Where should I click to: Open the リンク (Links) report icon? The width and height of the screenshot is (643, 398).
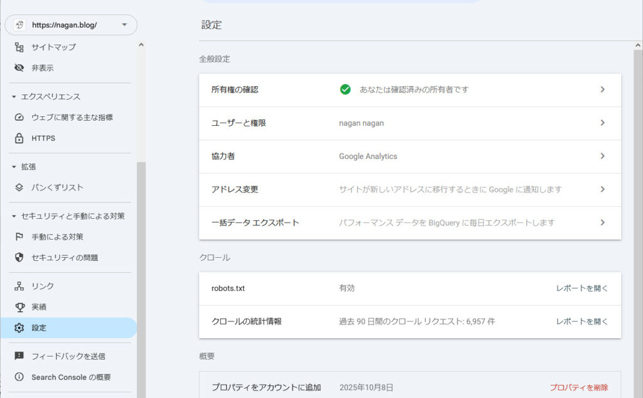coord(19,285)
